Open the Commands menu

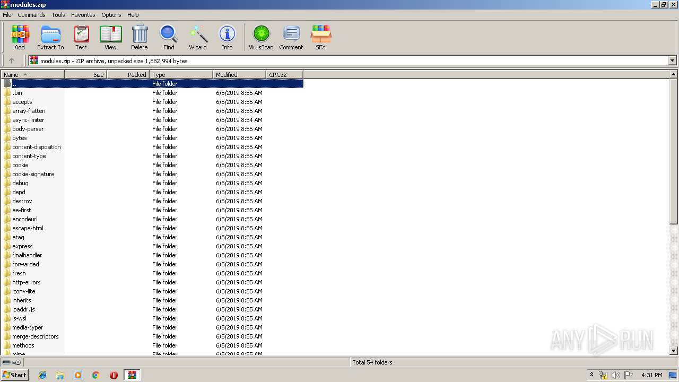pos(31,15)
